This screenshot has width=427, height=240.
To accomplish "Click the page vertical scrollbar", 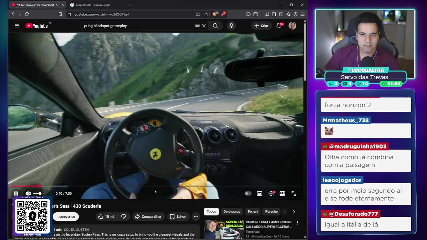I will coord(305,52).
